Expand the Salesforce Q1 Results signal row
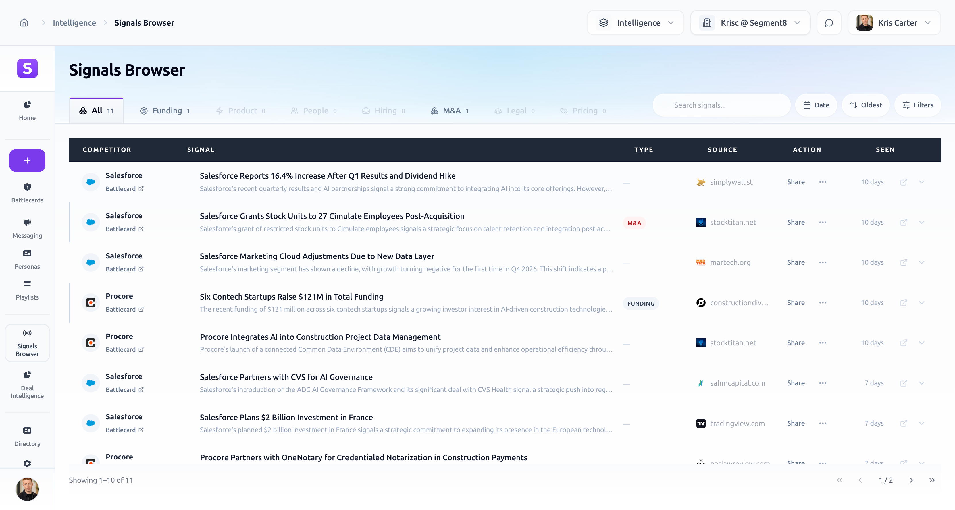Viewport: 955px width, 510px height. pyautogui.click(x=922, y=182)
